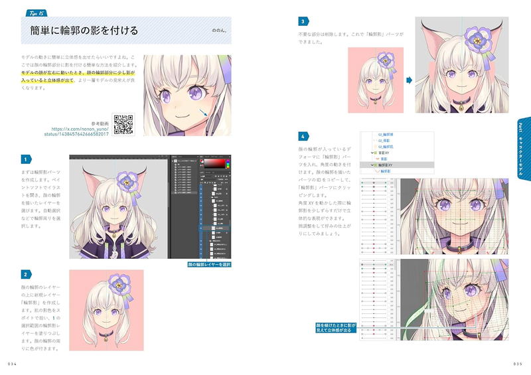Click the step 2 pink background character image
Screen dimensions: 531x375
106,310
